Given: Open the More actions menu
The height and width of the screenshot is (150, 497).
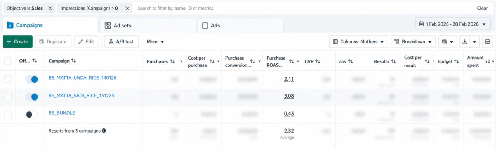Looking at the screenshot, I should pyautogui.click(x=155, y=42).
